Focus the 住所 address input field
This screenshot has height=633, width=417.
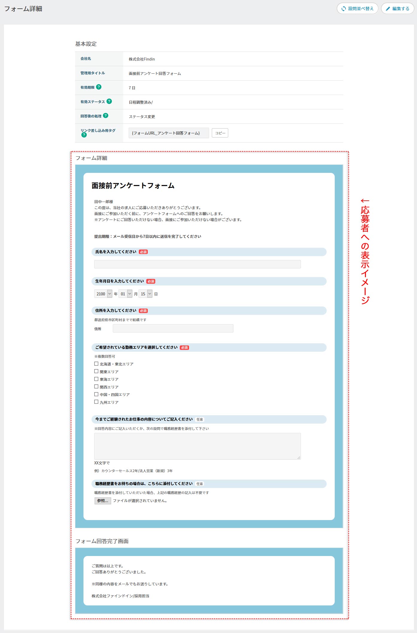click(173, 328)
